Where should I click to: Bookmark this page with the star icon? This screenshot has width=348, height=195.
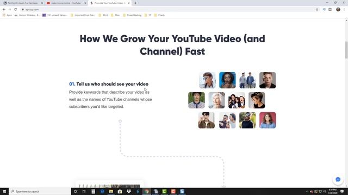(317, 10)
